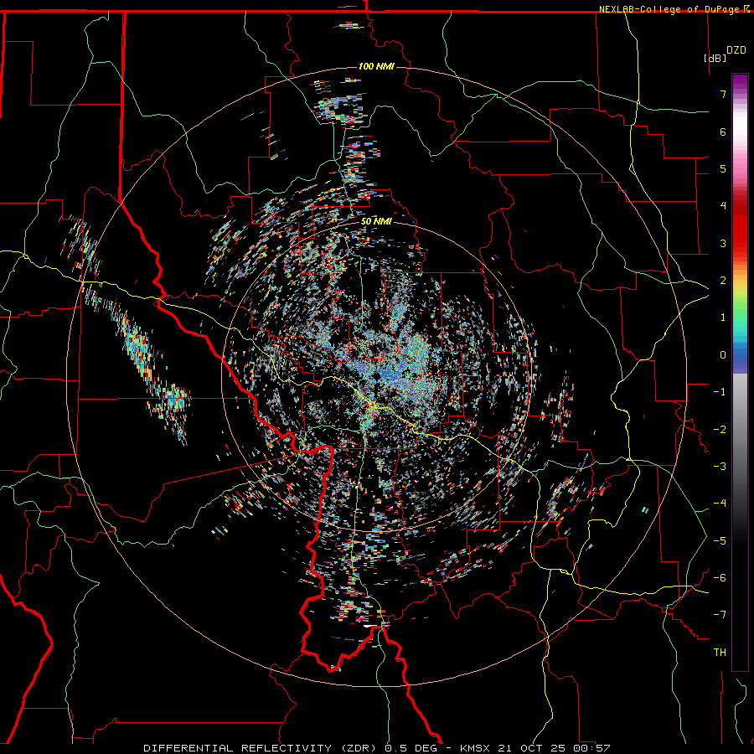Click the '0.5 DEG' elevation text
Screen dimensions: 754x754
pyautogui.click(x=411, y=748)
